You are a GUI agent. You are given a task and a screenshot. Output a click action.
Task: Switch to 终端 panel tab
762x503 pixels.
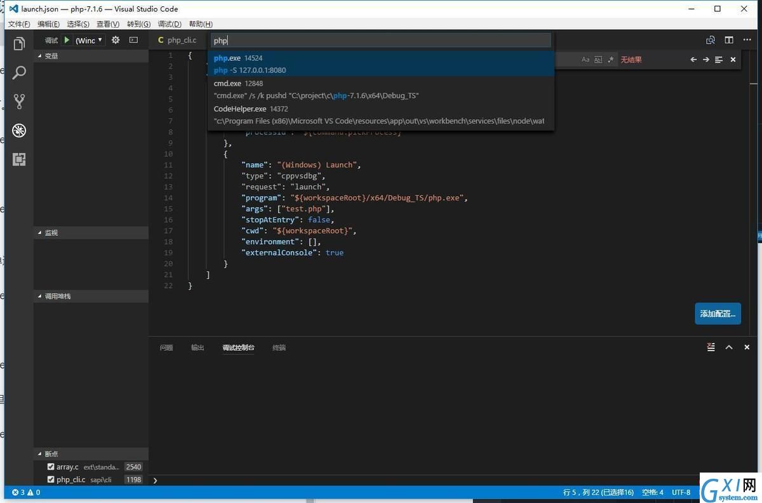[279, 348]
